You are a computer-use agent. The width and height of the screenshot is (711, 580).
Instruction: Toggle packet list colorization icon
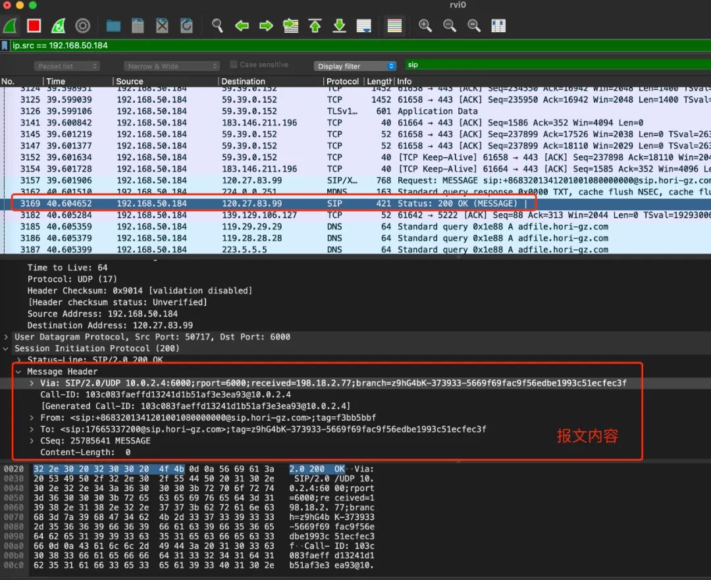coord(394,26)
